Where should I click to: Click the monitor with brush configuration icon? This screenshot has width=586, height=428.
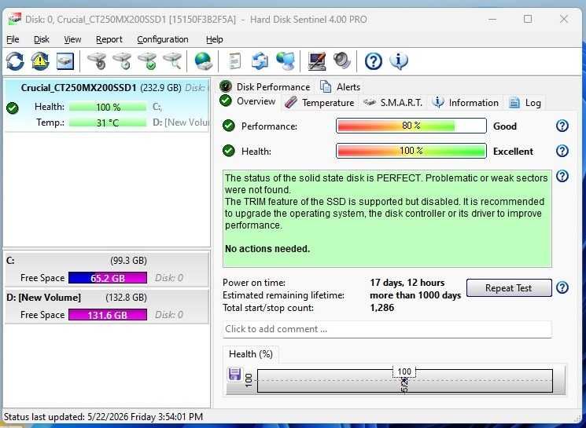pyautogui.click(x=317, y=60)
